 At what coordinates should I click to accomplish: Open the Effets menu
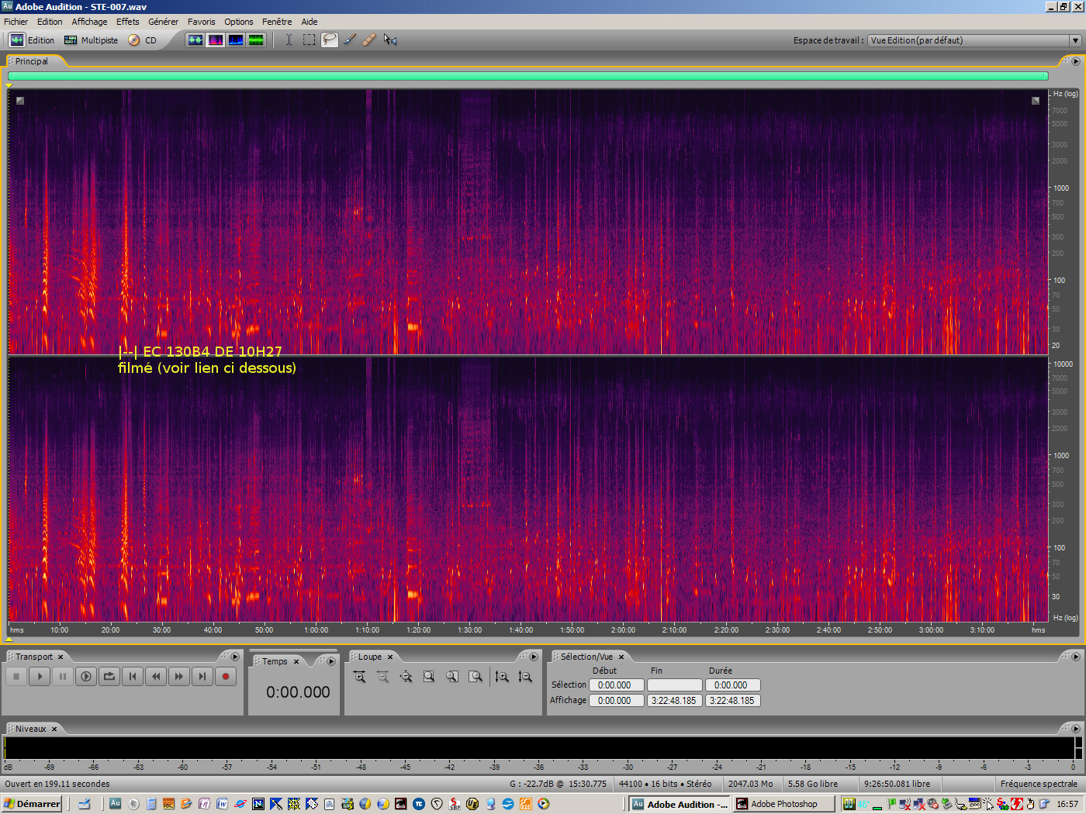[x=127, y=21]
